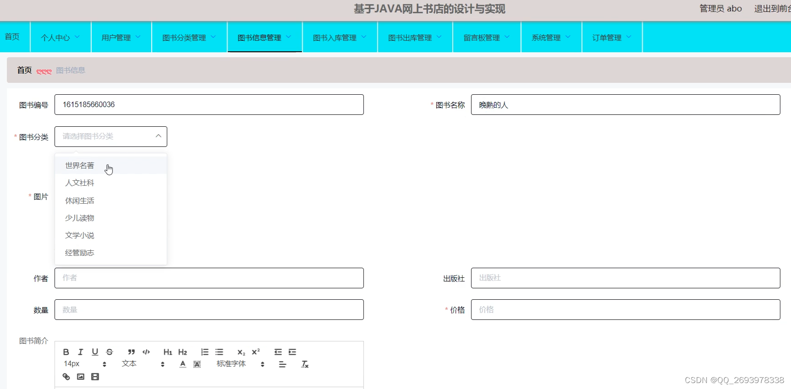Image resolution: width=791 pixels, height=389 pixels.
Task: Open the 系统管理 menu
Action: click(551, 38)
